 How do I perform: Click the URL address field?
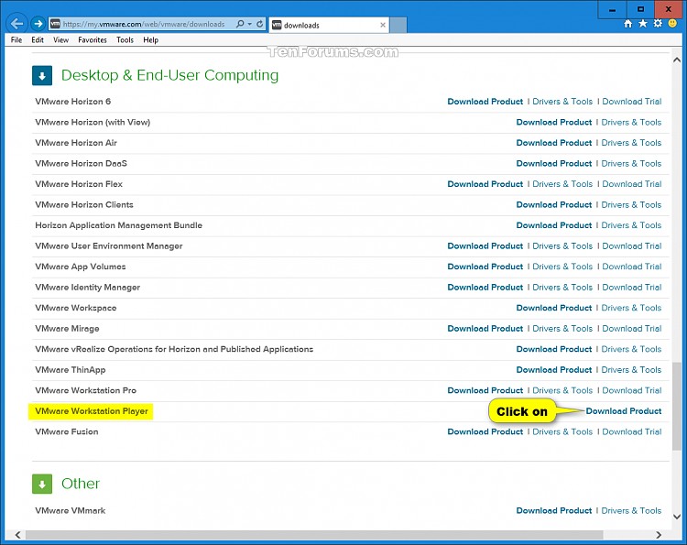click(144, 24)
